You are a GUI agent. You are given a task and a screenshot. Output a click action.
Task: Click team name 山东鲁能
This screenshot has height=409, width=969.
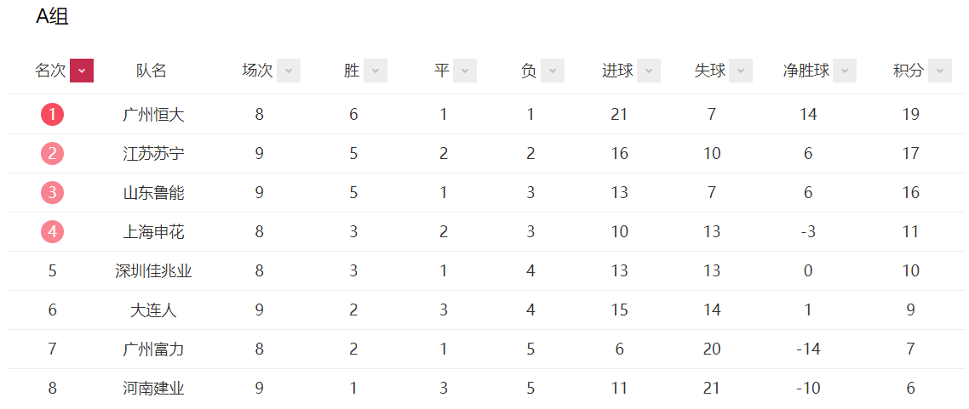(153, 193)
